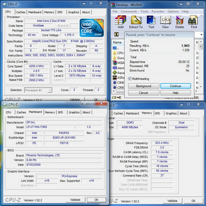Screen dimensions: 206x206
Task: Switch to Caches tab in top CPU-Z
Action: [21, 12]
